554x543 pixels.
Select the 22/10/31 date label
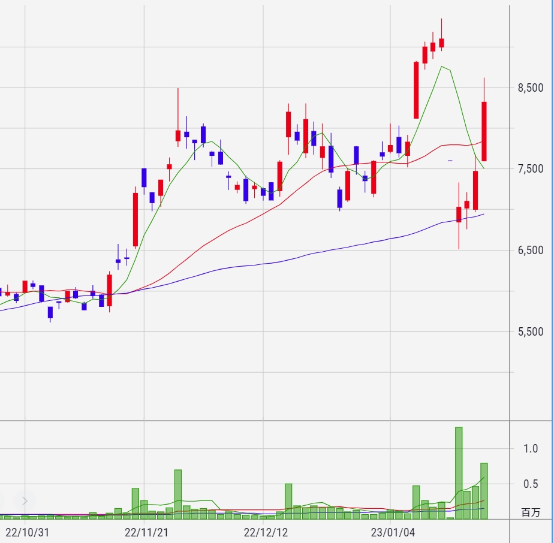[27, 532]
